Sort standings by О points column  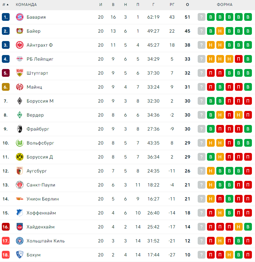(x=187, y=5)
